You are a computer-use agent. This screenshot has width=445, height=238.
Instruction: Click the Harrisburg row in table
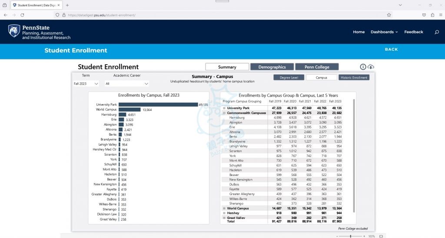click(x=282, y=118)
